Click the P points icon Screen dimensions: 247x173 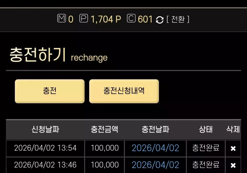pyautogui.click(x=83, y=18)
